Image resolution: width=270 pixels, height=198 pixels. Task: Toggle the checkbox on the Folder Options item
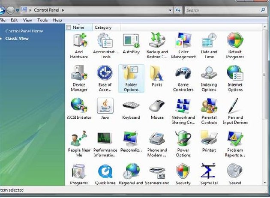pos(125,67)
